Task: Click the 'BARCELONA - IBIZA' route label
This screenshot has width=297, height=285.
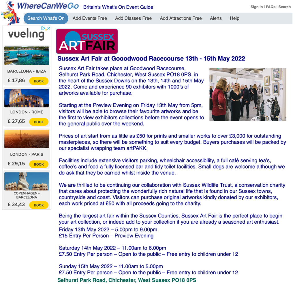Action: pos(27,71)
